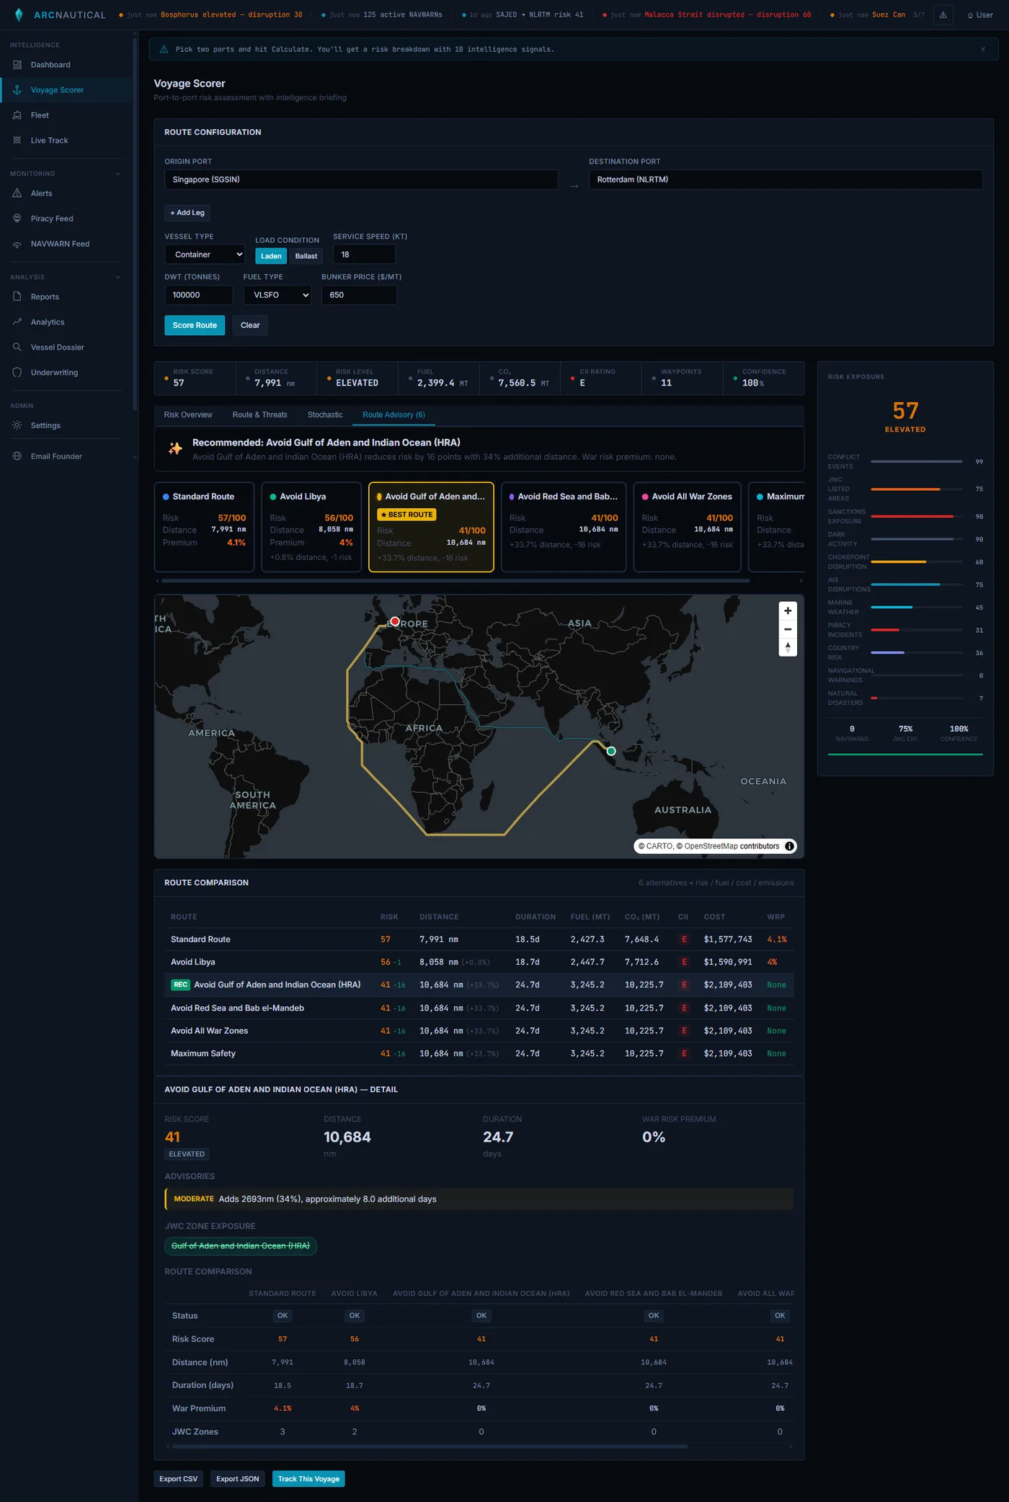Open the Vessel Type dropdown
The image size is (1009, 1502).
click(205, 254)
